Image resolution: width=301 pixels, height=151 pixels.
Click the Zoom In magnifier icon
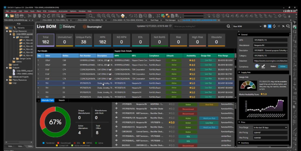point(99,16)
